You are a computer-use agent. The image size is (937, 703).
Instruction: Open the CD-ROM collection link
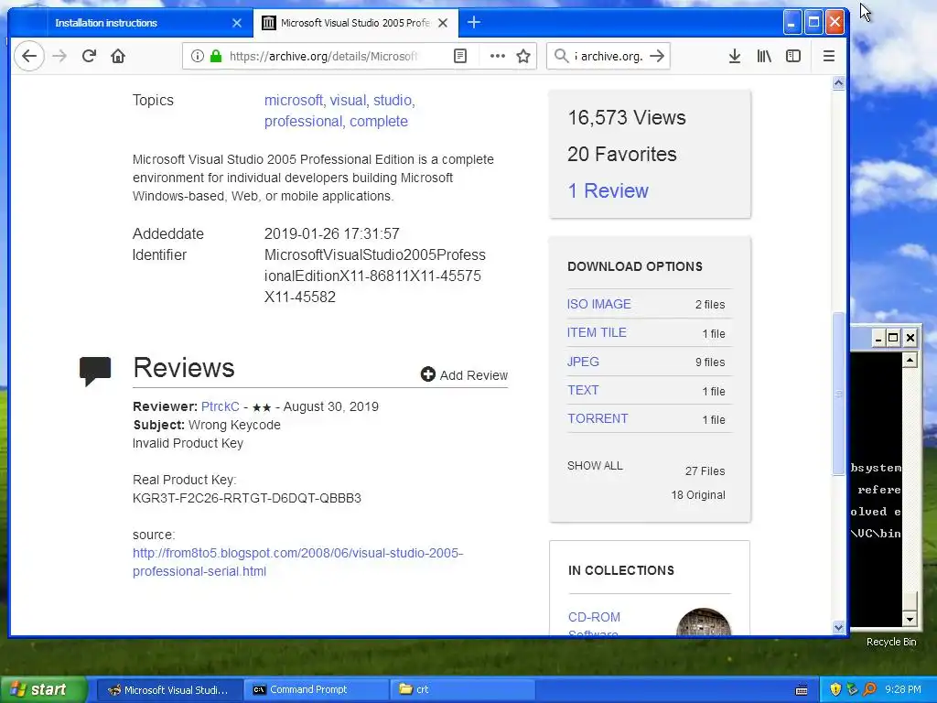coord(594,624)
